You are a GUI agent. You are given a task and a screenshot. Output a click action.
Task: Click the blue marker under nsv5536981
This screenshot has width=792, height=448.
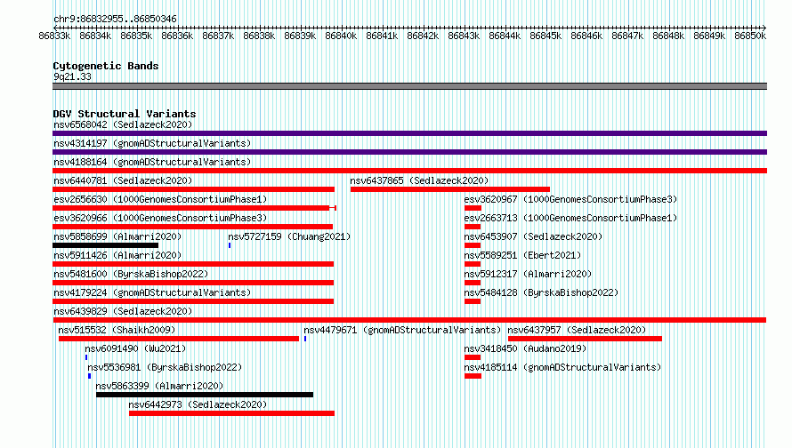(89, 376)
